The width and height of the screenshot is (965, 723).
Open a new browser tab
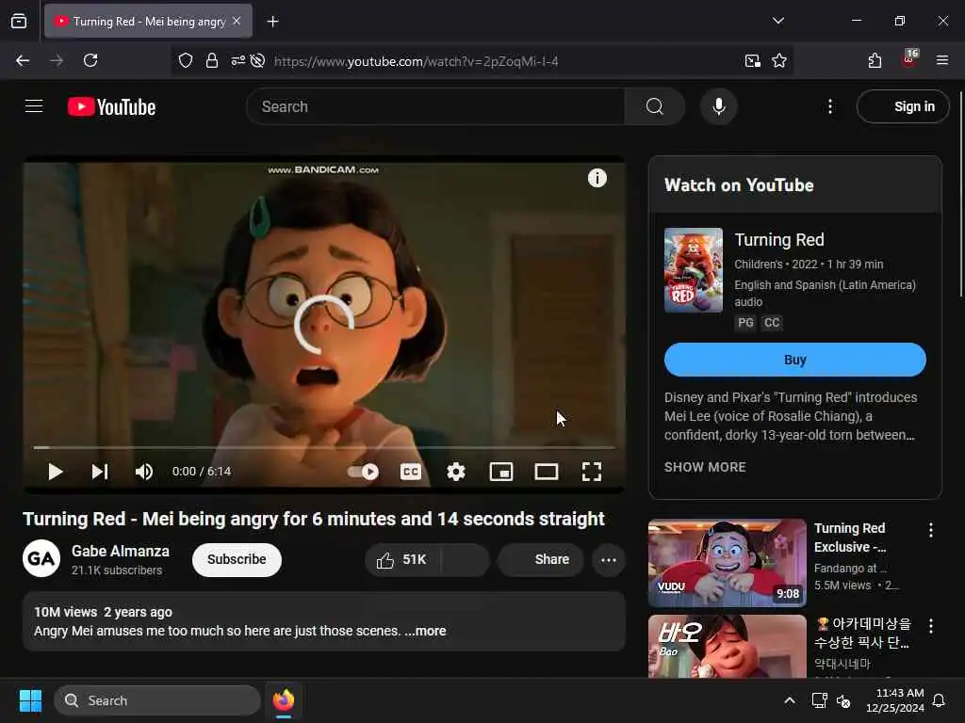click(x=272, y=22)
